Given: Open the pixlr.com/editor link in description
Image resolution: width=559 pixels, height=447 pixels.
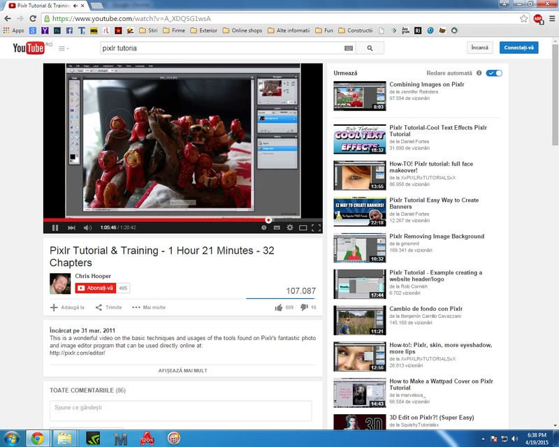Looking at the screenshot, I should click(x=78, y=353).
